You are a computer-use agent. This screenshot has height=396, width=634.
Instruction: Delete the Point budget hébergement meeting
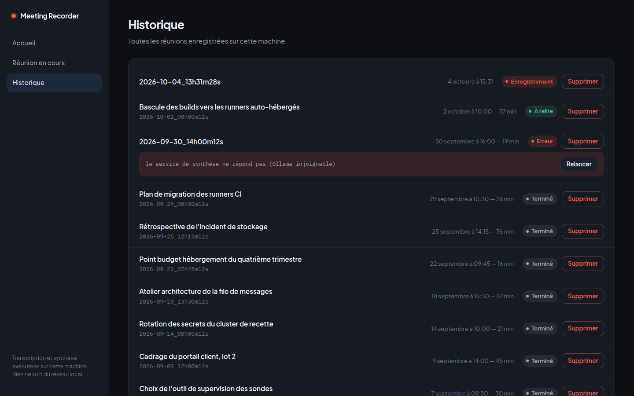(582, 264)
